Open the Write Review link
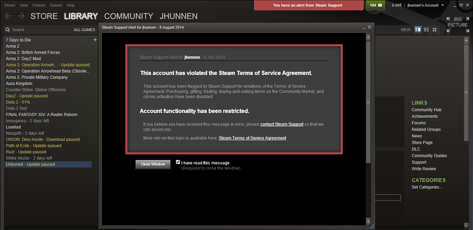Viewport: 473px width, 230px height. pyautogui.click(x=424, y=169)
